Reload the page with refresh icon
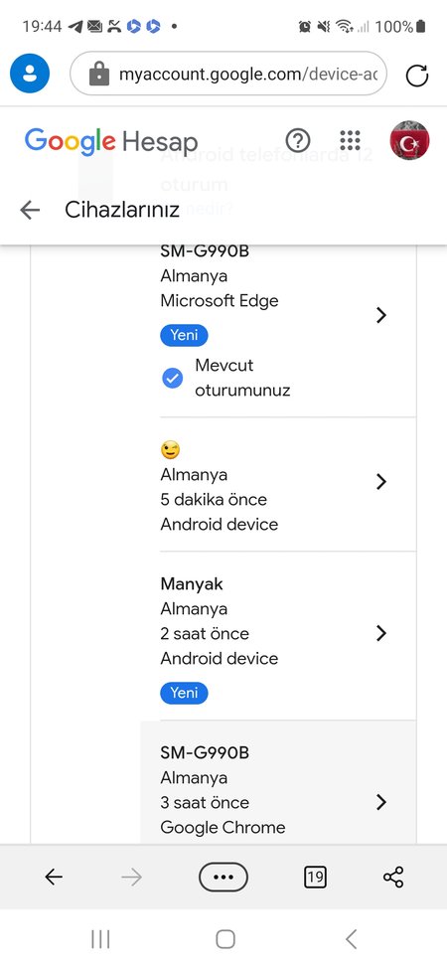This screenshot has height=969, width=447. 417,76
